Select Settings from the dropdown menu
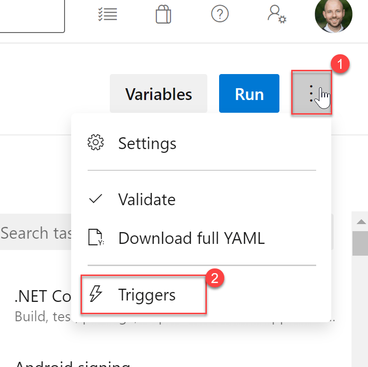The width and height of the screenshot is (368, 367). click(x=147, y=143)
